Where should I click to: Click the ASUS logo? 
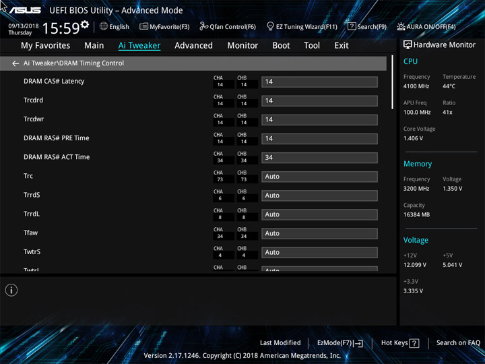(25, 10)
